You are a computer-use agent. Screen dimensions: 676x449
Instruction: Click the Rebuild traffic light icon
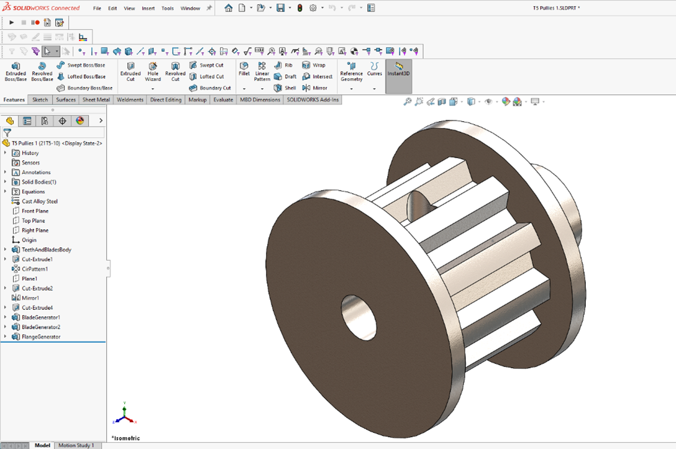(x=299, y=8)
